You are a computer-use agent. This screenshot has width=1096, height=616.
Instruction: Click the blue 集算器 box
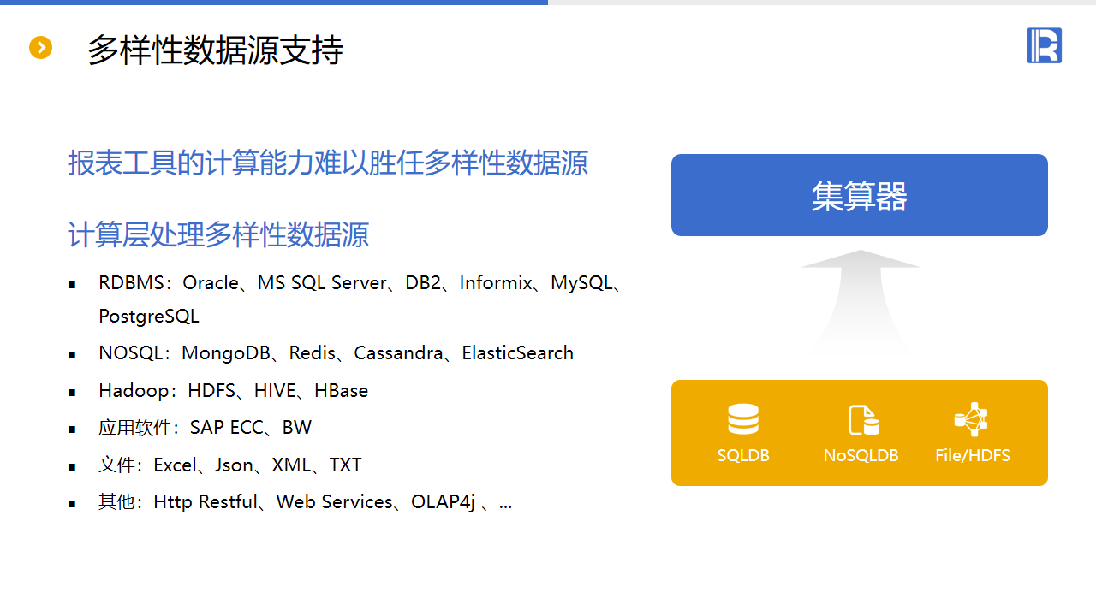[x=860, y=195]
